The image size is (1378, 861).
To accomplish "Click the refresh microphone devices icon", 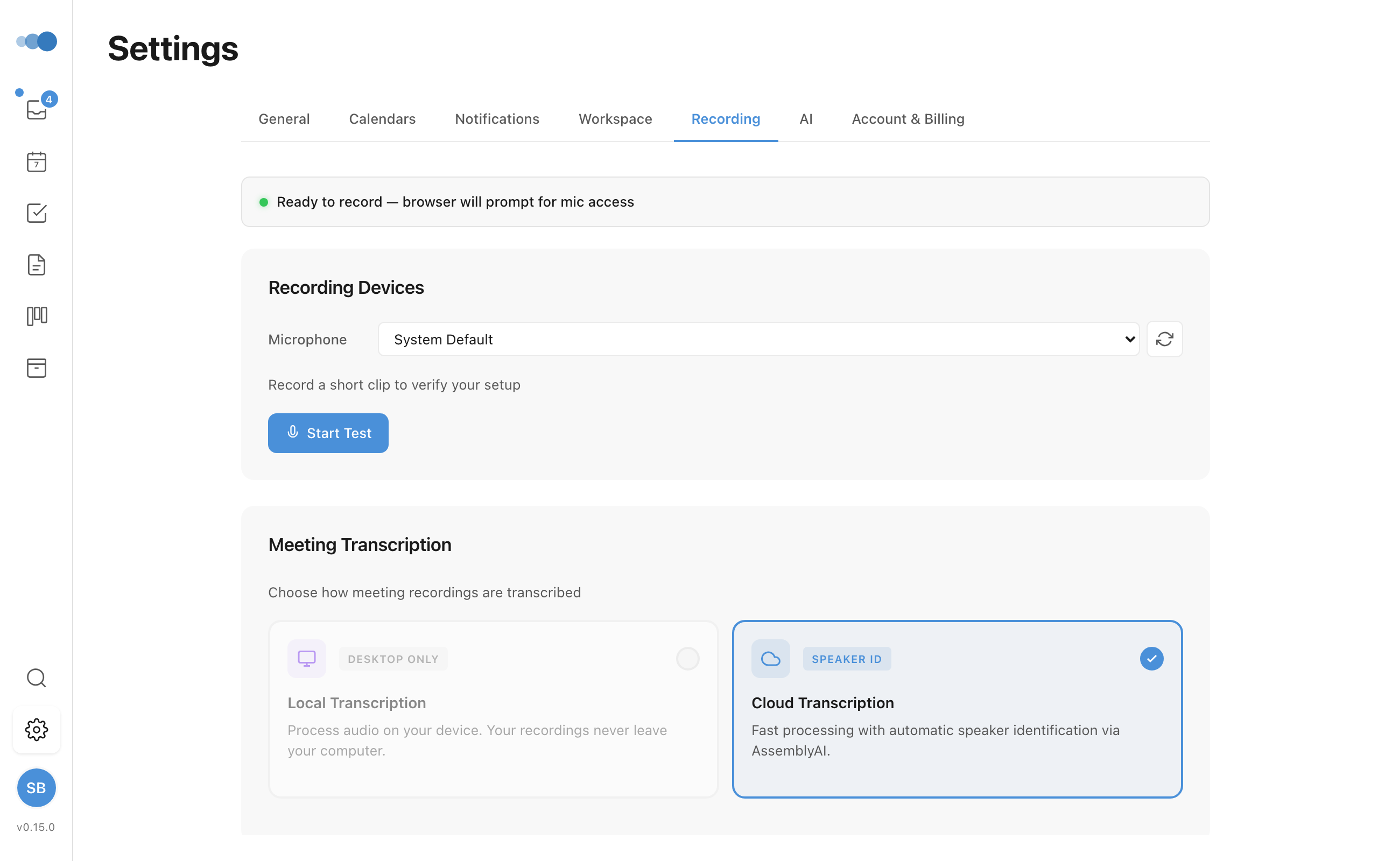I will pyautogui.click(x=1164, y=340).
